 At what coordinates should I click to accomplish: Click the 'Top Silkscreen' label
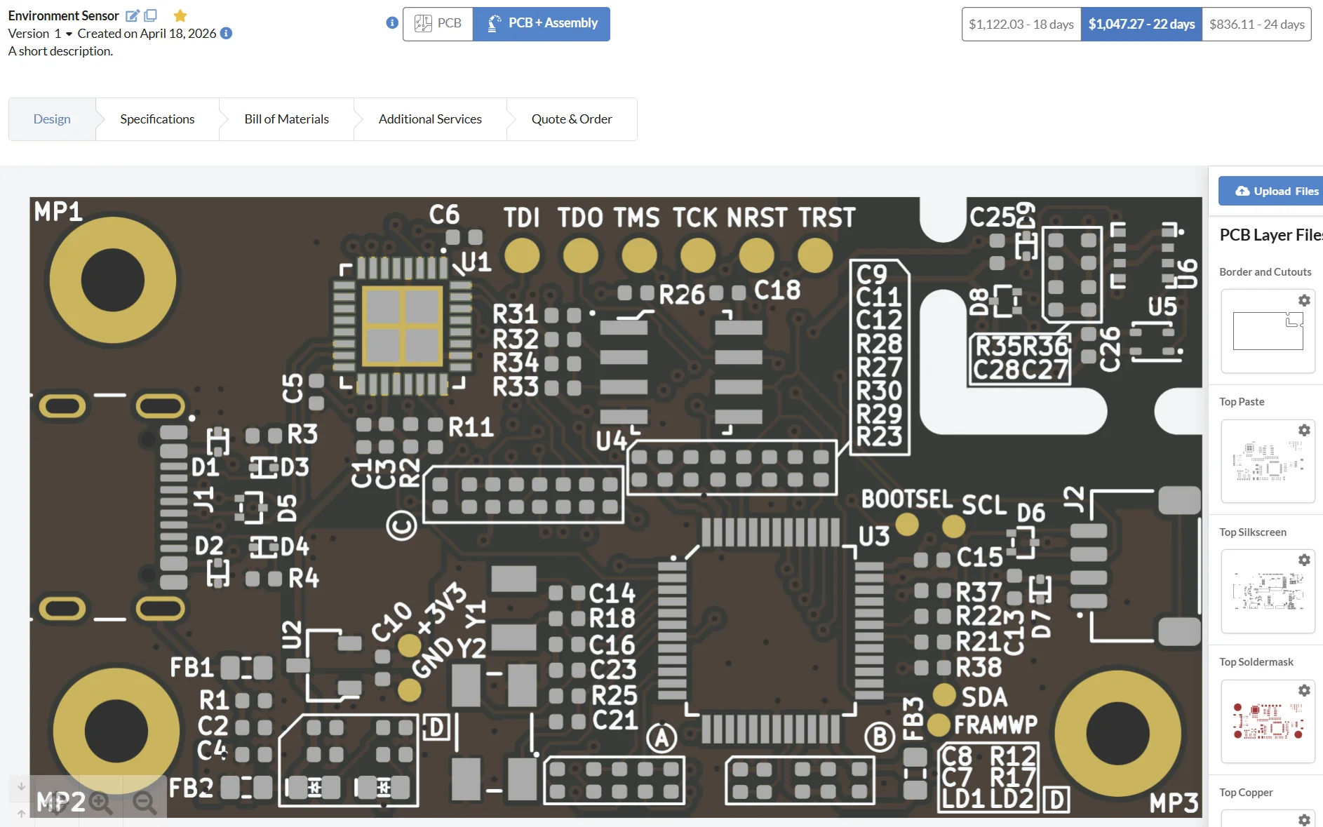pyautogui.click(x=1253, y=532)
